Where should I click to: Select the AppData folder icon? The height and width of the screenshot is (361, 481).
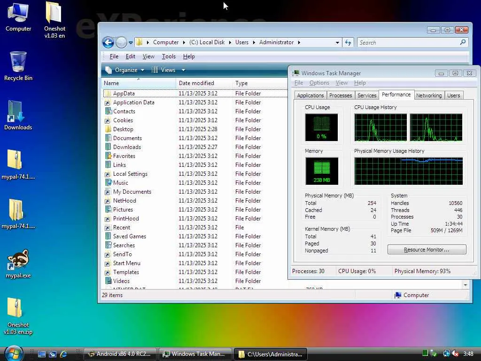[x=108, y=94]
